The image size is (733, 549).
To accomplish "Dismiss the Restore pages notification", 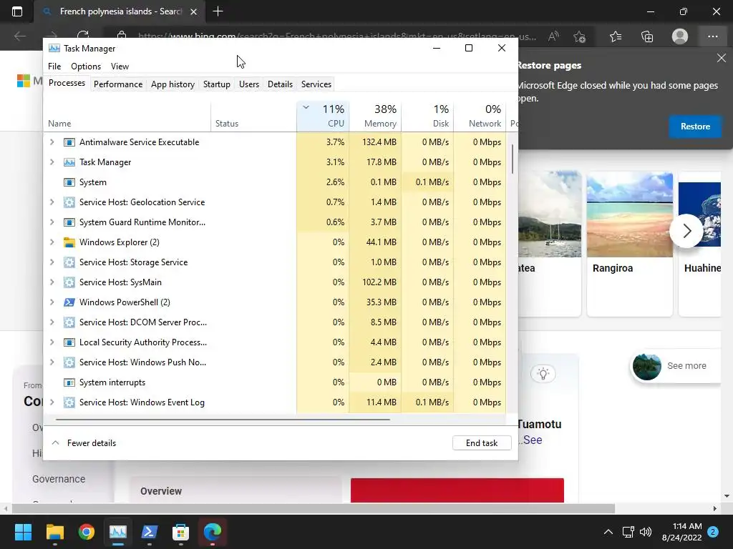I will [x=722, y=58].
